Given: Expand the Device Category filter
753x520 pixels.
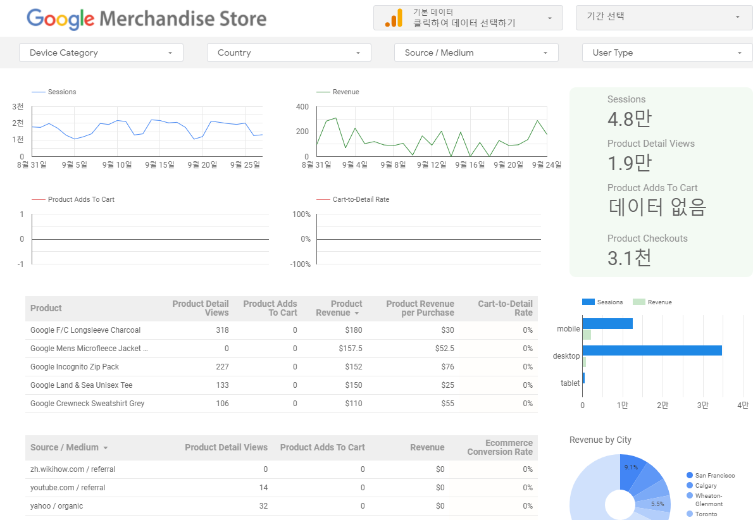Looking at the screenshot, I should [101, 53].
